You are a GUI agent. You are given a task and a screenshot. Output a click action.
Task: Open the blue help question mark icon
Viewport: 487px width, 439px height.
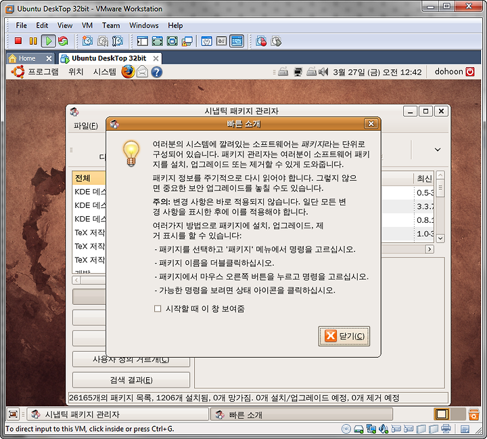coord(157,72)
